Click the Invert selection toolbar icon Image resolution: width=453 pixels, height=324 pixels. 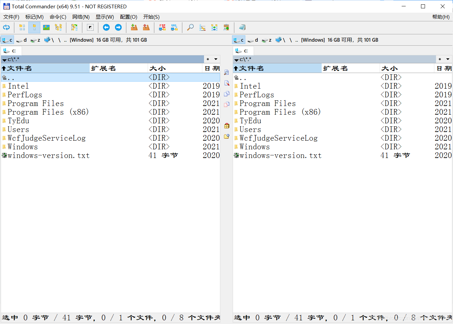(90, 27)
